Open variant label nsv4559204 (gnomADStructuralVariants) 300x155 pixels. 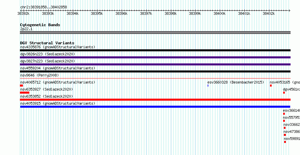pyautogui.click(x=58, y=68)
